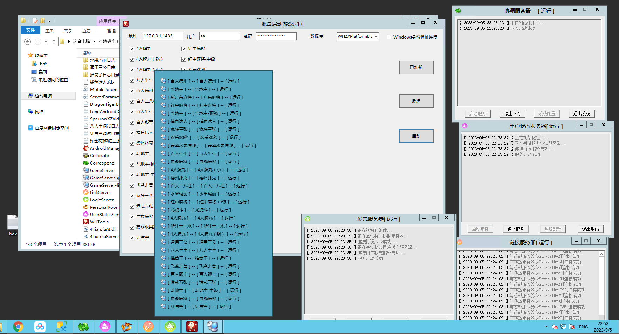This screenshot has width=619, height=334.
Task: Enable the Windows身份验证连接 checkbox
Action: pos(389,37)
